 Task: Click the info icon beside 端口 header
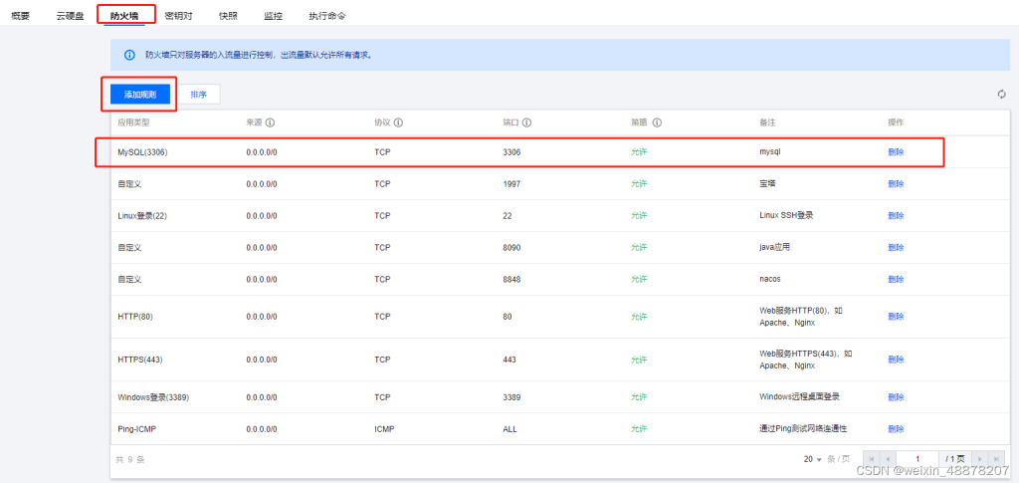click(527, 122)
